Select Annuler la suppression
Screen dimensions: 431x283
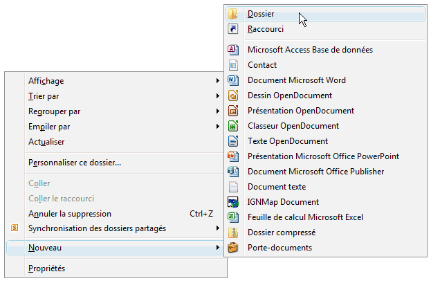click(116, 214)
